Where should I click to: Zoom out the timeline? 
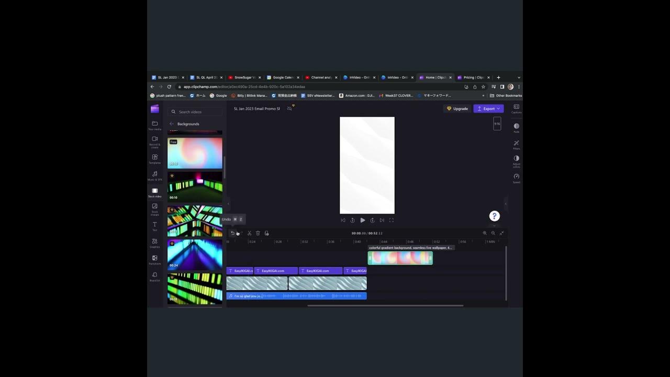click(x=493, y=233)
